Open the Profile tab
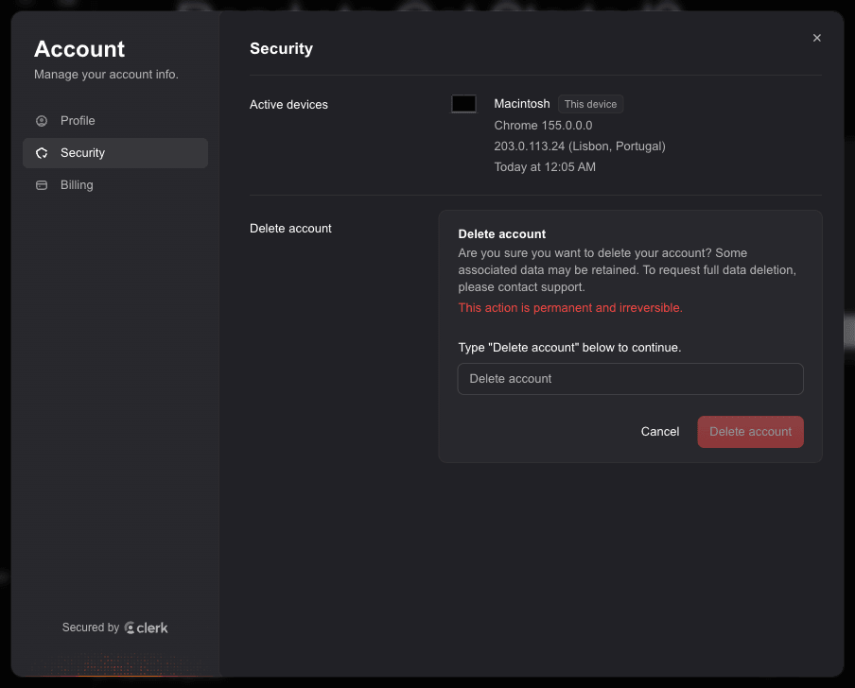Image resolution: width=855 pixels, height=688 pixels. [x=115, y=121]
